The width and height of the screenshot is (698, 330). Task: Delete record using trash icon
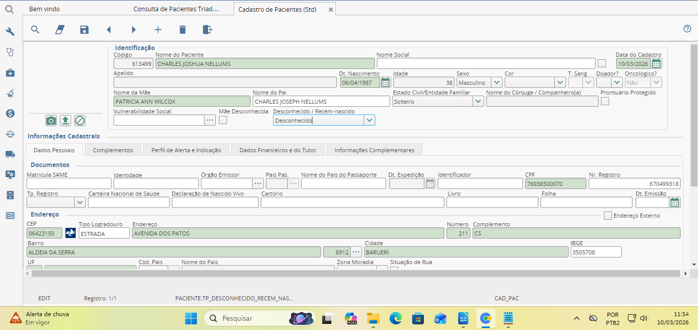(183, 30)
